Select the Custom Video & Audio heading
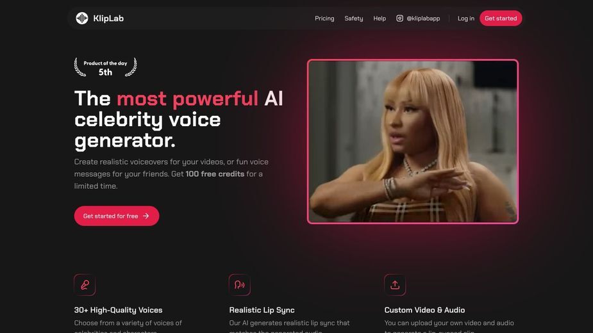The image size is (593, 333). tap(424, 310)
